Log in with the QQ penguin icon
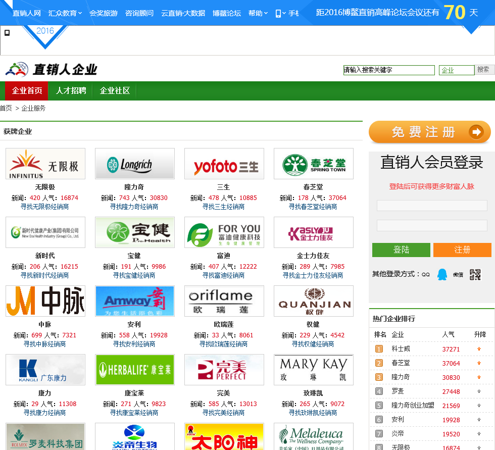 point(442,275)
